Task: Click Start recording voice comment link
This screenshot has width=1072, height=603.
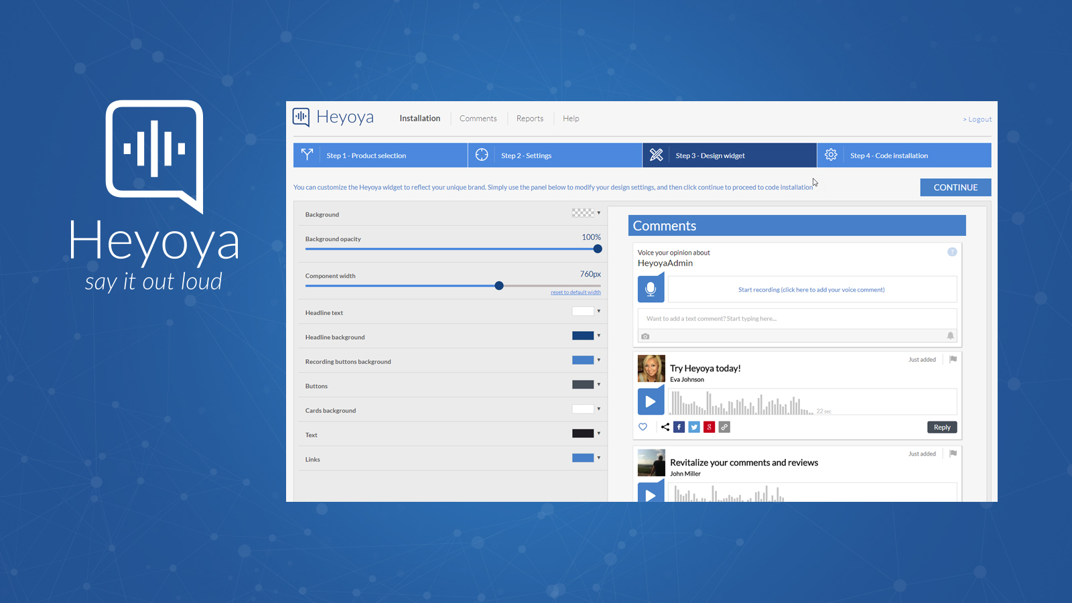Action: pyautogui.click(x=811, y=289)
